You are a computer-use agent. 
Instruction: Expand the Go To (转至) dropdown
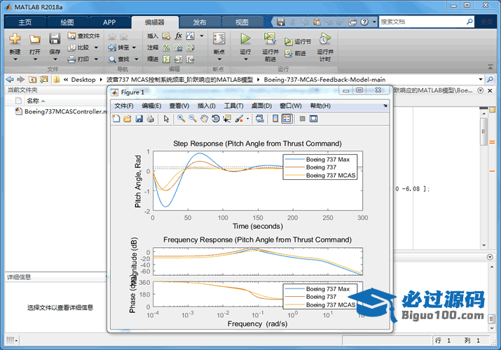pos(134,48)
